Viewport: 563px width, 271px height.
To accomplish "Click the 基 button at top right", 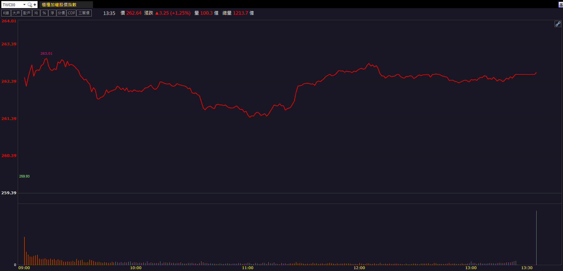I will (561, 5).
